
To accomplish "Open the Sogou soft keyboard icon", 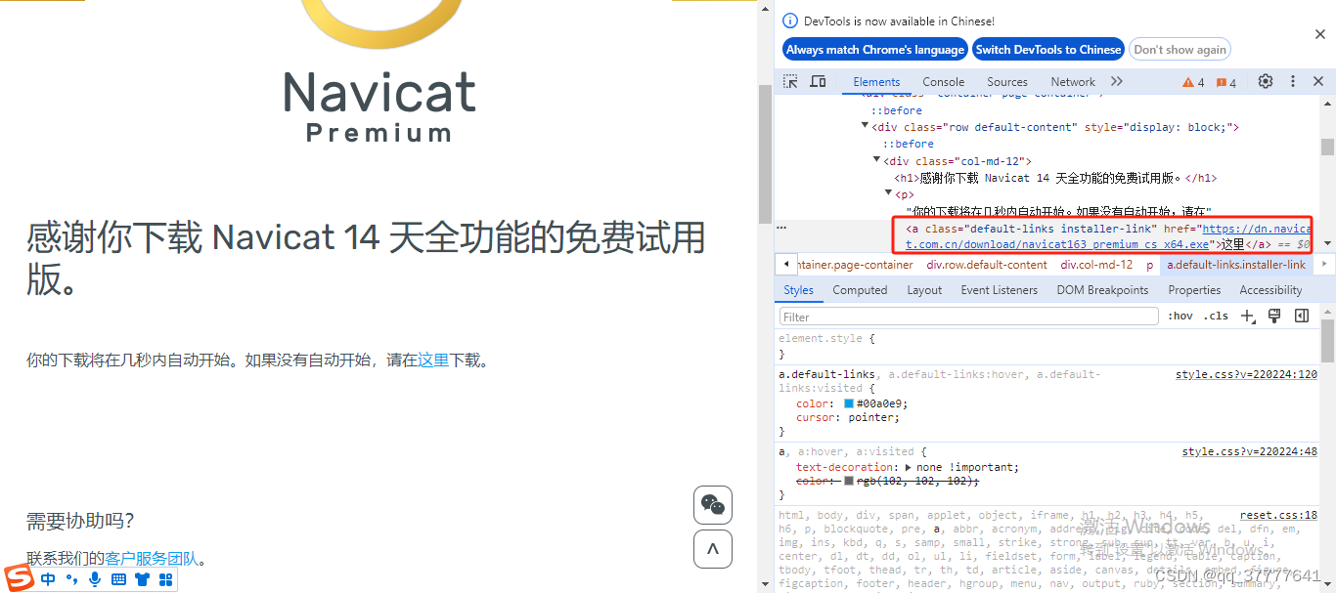I will coord(117,578).
